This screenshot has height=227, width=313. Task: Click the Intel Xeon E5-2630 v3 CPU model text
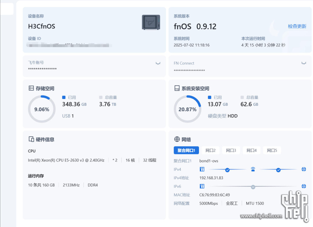(66, 160)
